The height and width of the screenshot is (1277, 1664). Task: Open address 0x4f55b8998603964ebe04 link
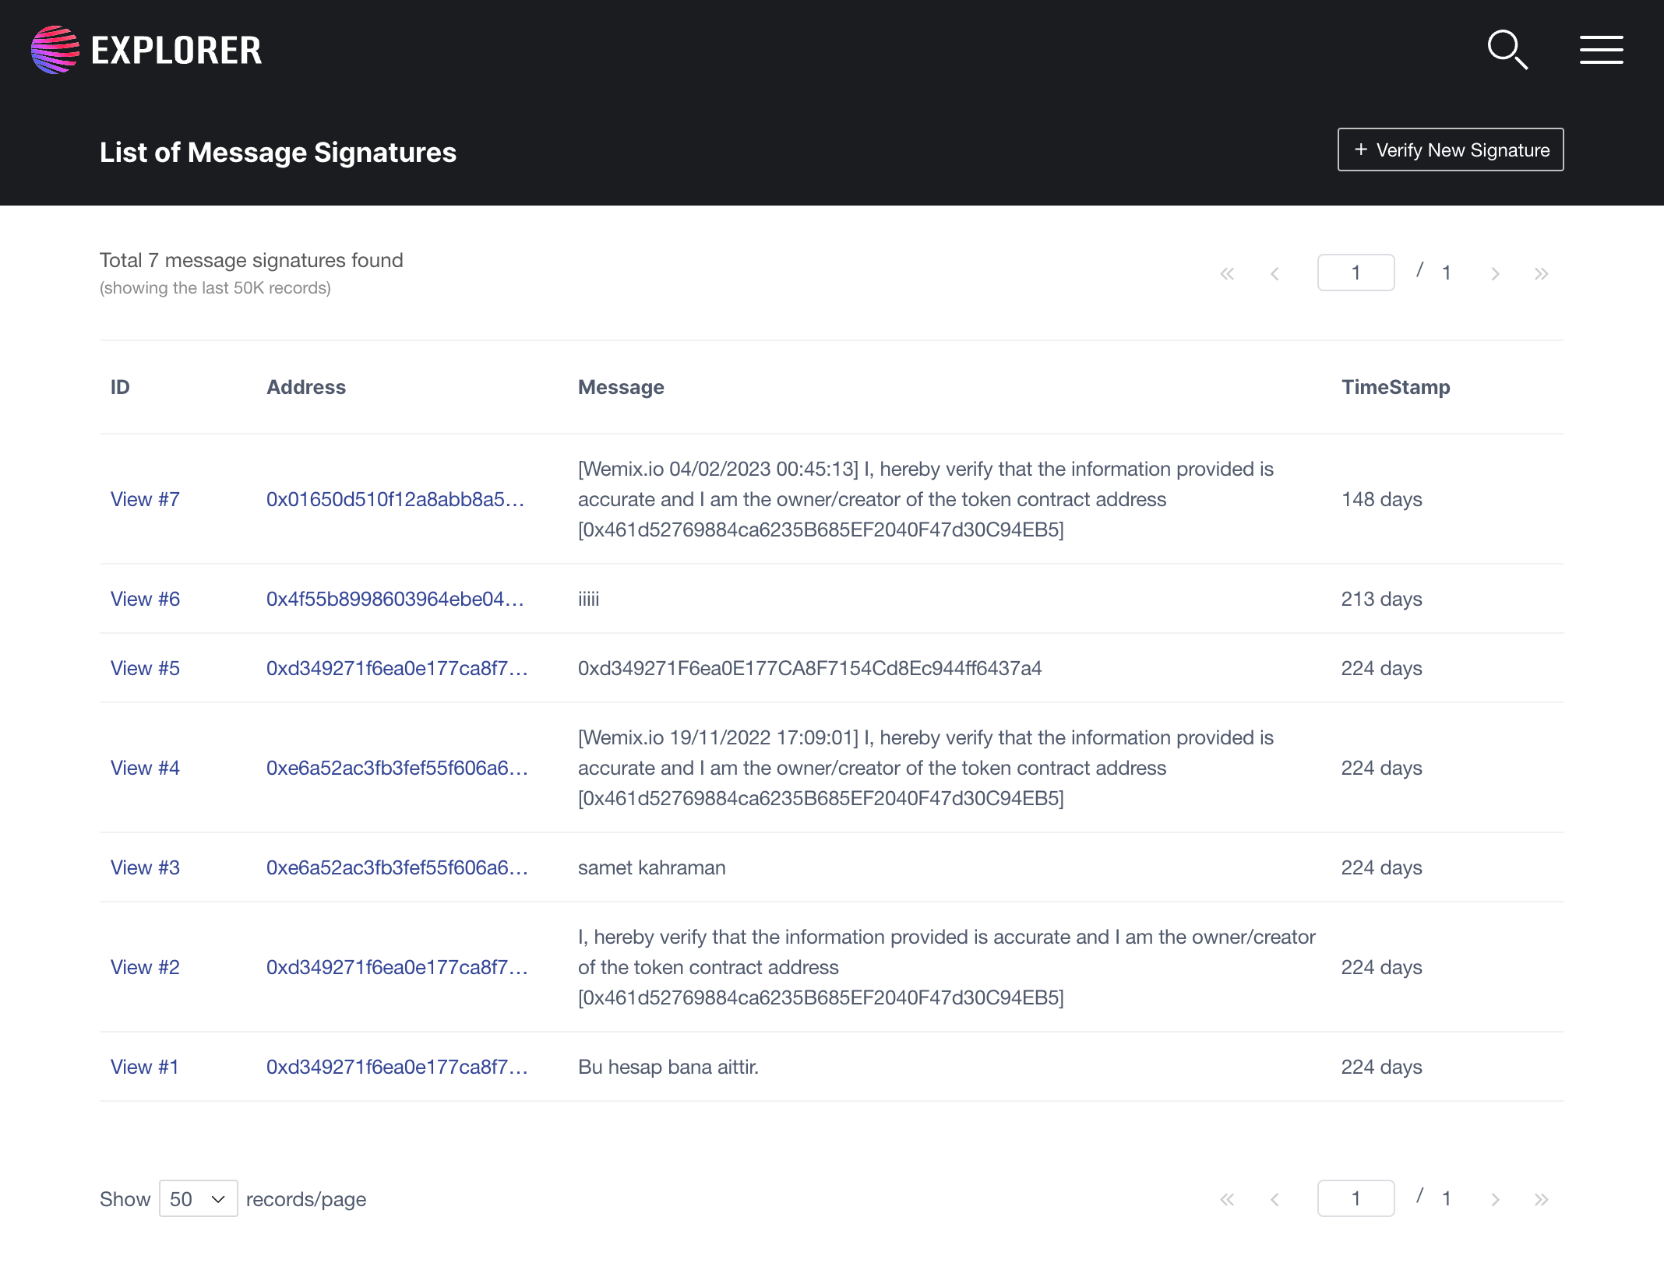pyautogui.click(x=395, y=599)
